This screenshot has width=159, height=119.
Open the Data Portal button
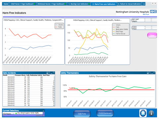pos(82,114)
